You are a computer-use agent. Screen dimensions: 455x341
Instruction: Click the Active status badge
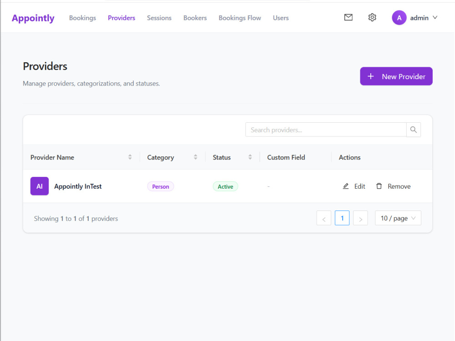[226, 186]
